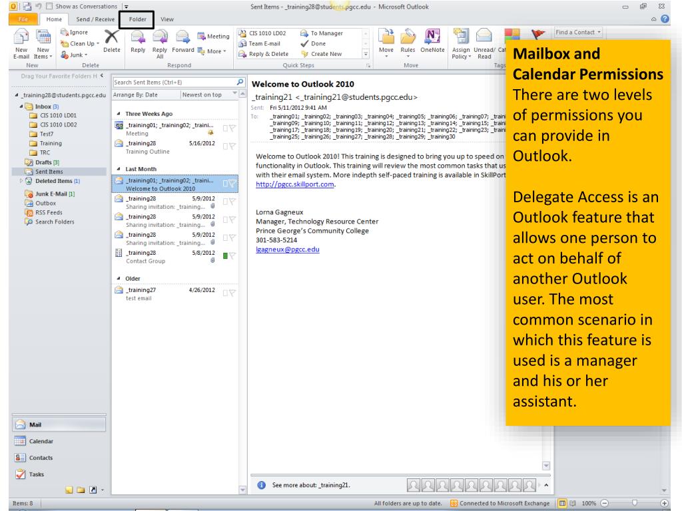Run the To Manager quick step
Viewport: 682px width, 511px height.
[x=322, y=33]
